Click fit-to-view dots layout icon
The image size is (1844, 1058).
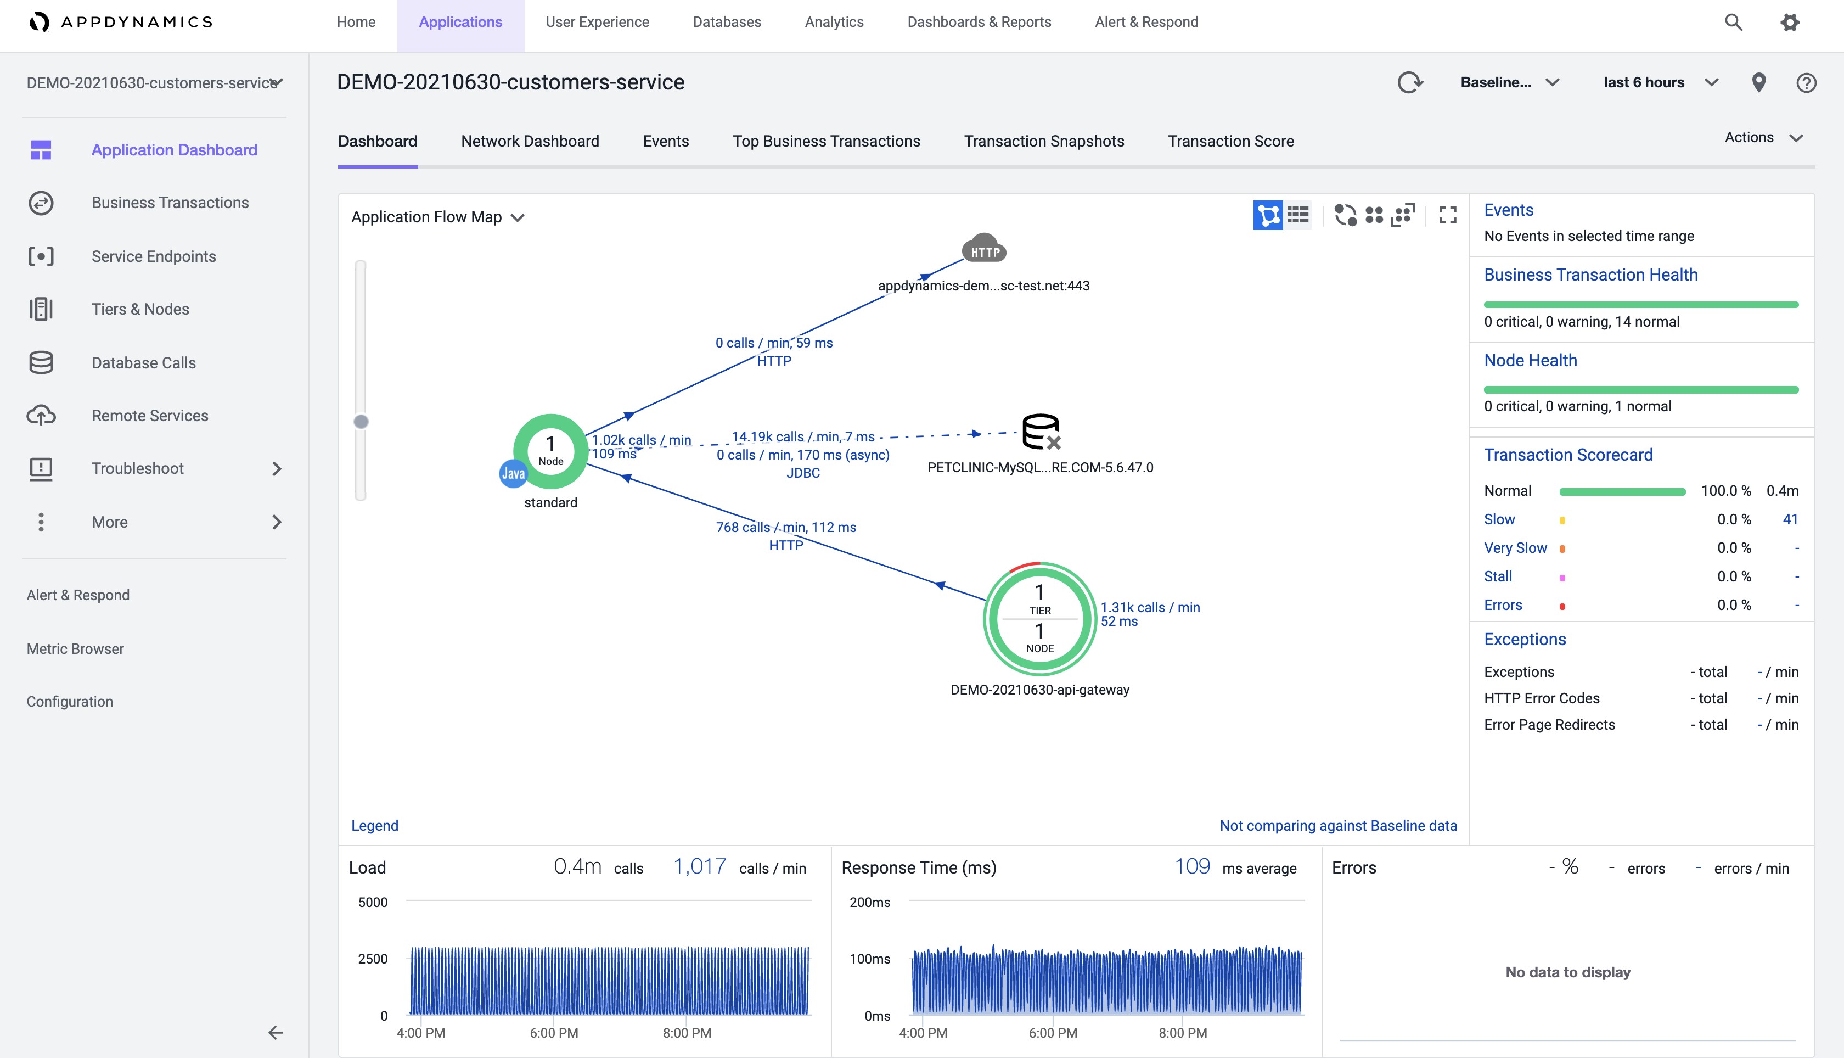[1403, 215]
